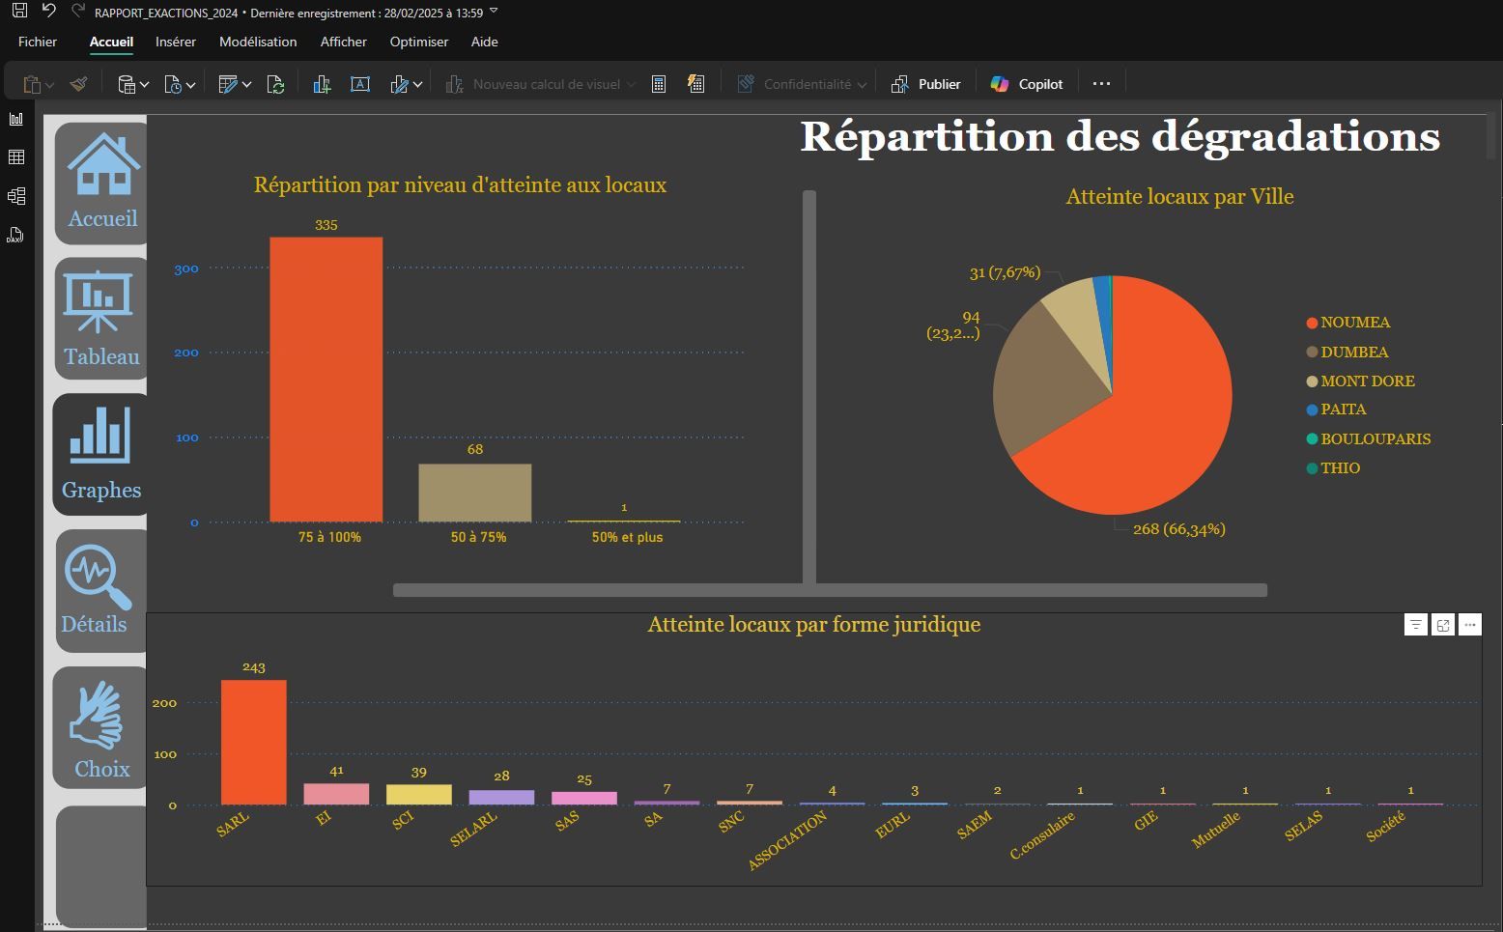Click the Copilot icon in the ribbon

point(1000,84)
